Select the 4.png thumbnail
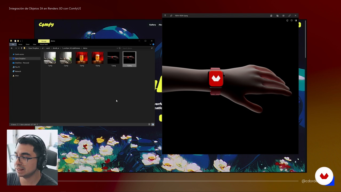This screenshot has width=341, height=192. 98,58
